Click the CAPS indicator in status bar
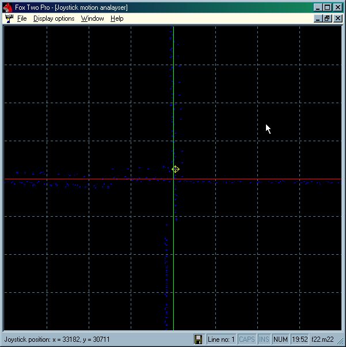 [247, 340]
